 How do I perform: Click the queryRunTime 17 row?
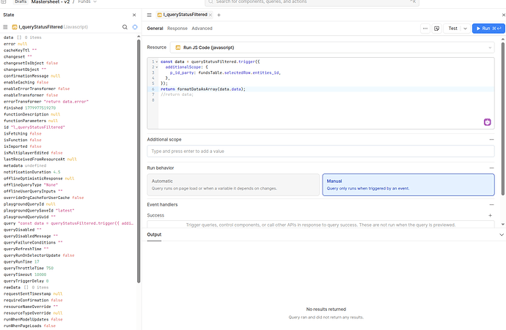[21, 262]
